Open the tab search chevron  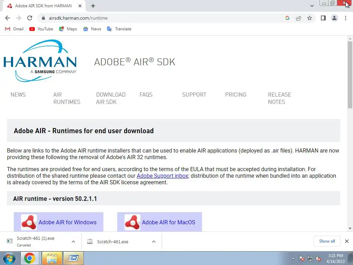(x=312, y=6)
